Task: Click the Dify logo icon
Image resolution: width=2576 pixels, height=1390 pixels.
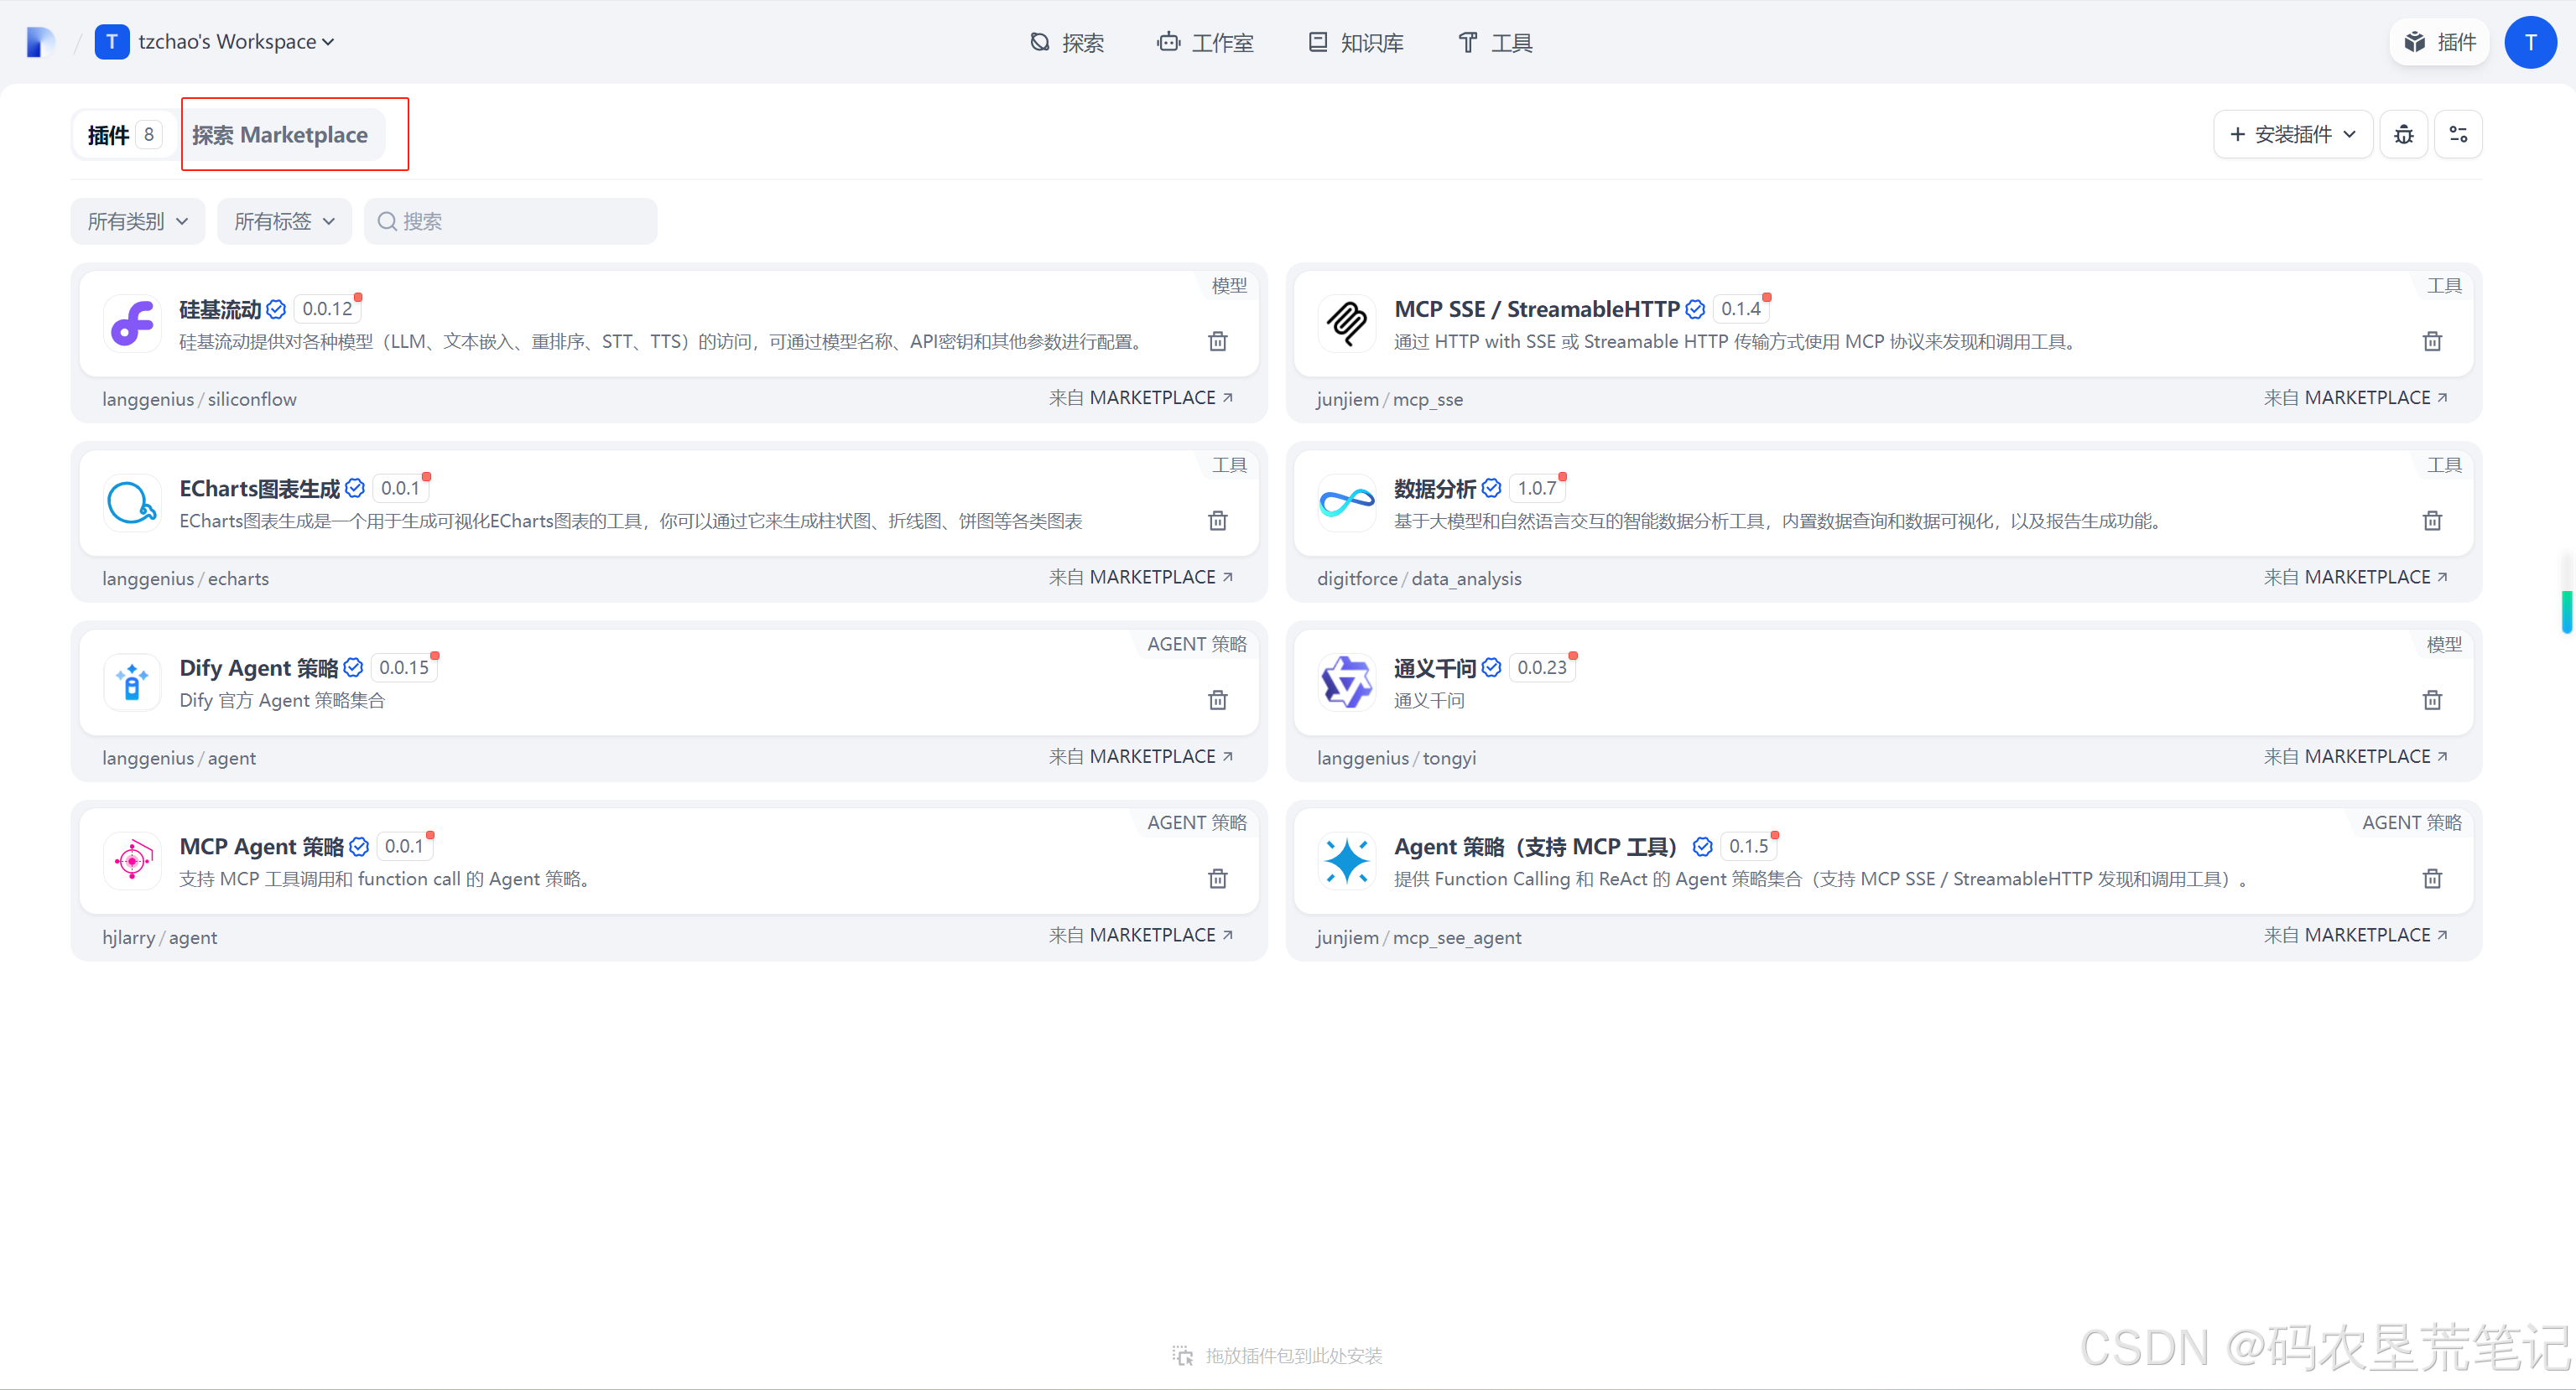Action: (40, 42)
